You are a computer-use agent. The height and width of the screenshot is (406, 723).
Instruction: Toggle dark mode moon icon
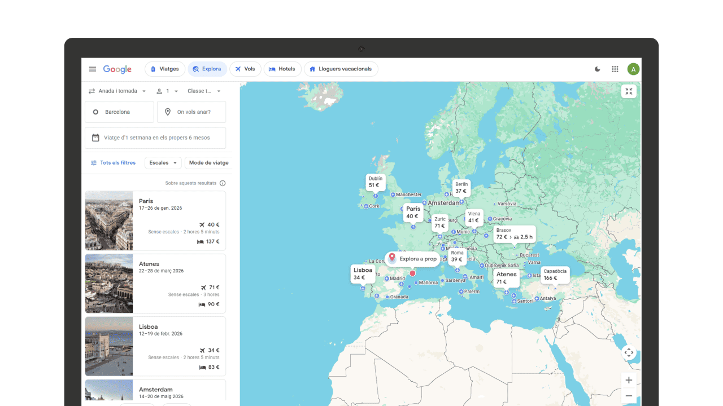(x=598, y=69)
